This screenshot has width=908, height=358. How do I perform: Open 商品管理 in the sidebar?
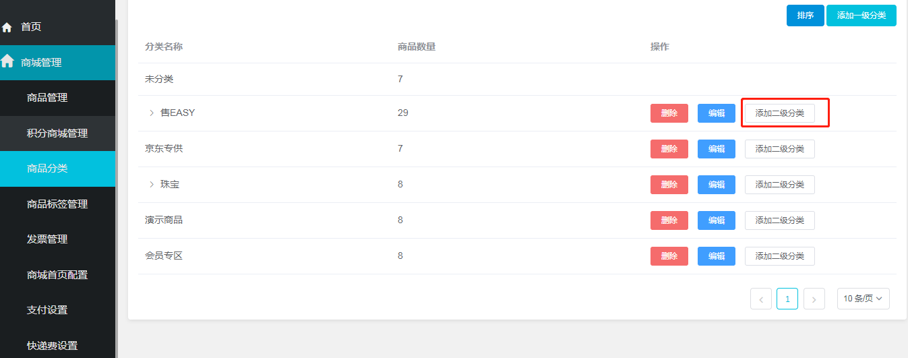[x=47, y=98]
